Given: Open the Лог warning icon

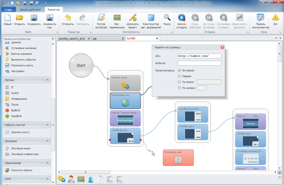Looking at the screenshot, I should click(275, 17).
